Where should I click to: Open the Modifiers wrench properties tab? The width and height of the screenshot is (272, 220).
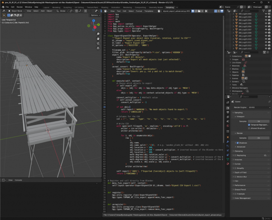pos(228,142)
